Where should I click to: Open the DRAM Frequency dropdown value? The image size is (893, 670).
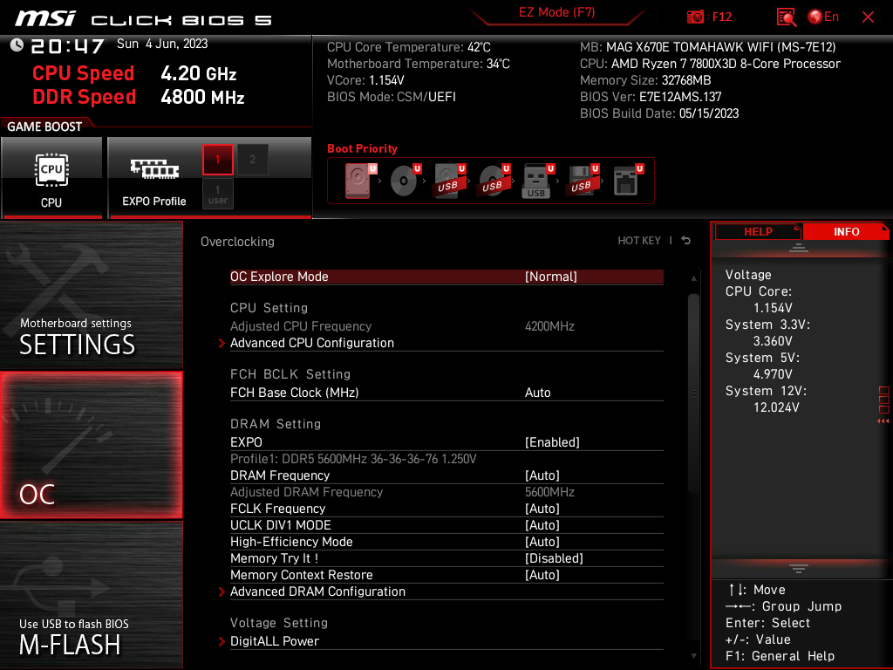point(542,475)
